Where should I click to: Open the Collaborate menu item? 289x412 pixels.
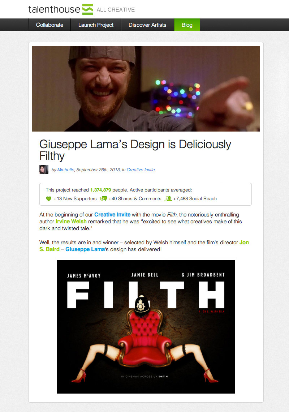pyautogui.click(x=49, y=25)
